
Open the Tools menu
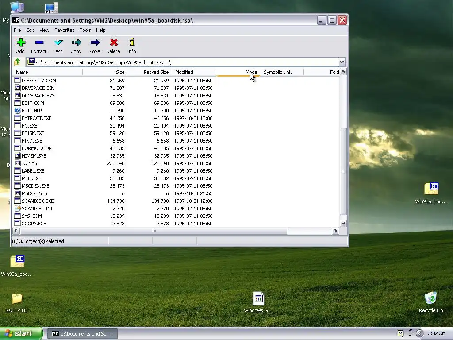click(85, 30)
